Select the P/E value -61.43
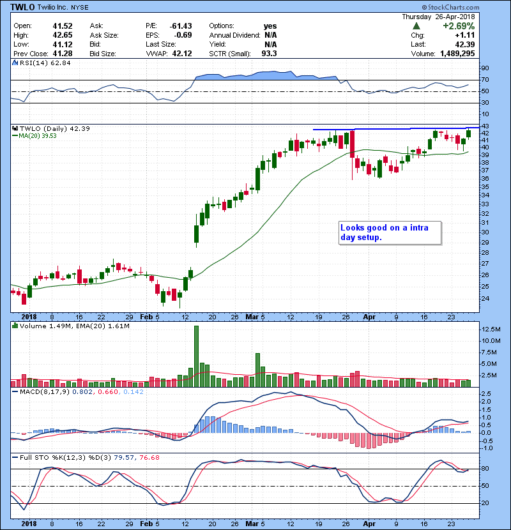This screenshot has width=511, height=530. click(x=181, y=26)
